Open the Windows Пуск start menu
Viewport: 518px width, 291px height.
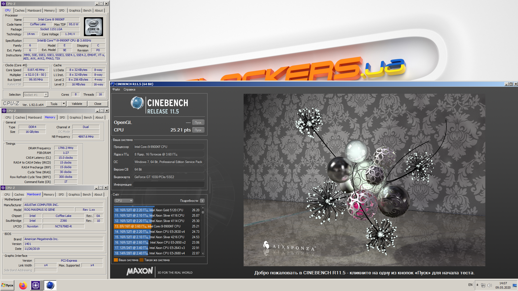(x=8, y=285)
